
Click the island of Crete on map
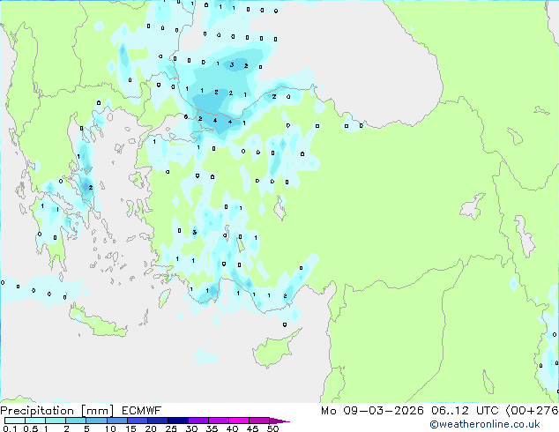[97, 323]
